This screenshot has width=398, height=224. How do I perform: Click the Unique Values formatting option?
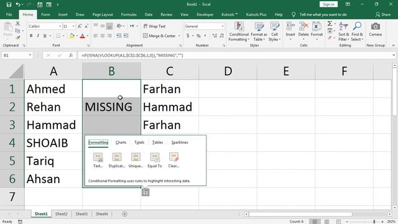pos(136,160)
